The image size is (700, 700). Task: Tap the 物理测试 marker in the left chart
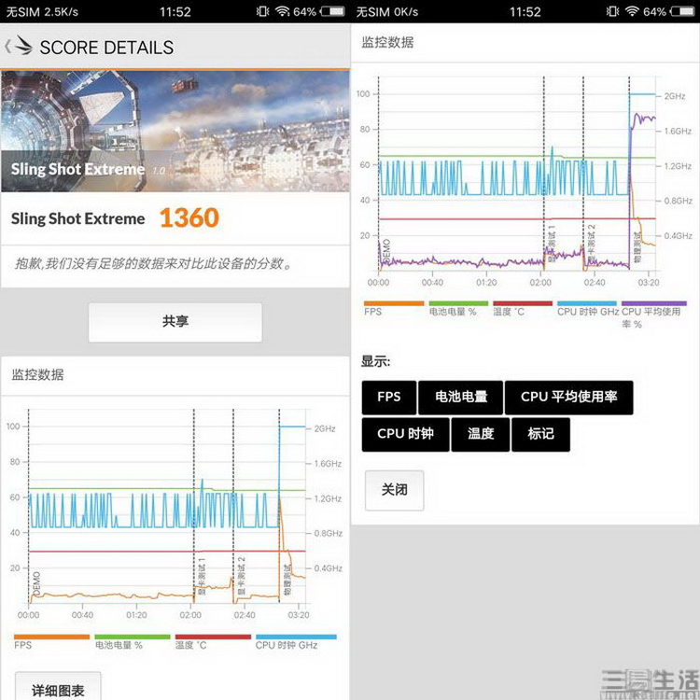[287, 580]
